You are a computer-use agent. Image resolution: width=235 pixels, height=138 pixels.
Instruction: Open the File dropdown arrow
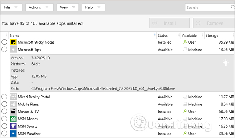(x=16, y=7)
